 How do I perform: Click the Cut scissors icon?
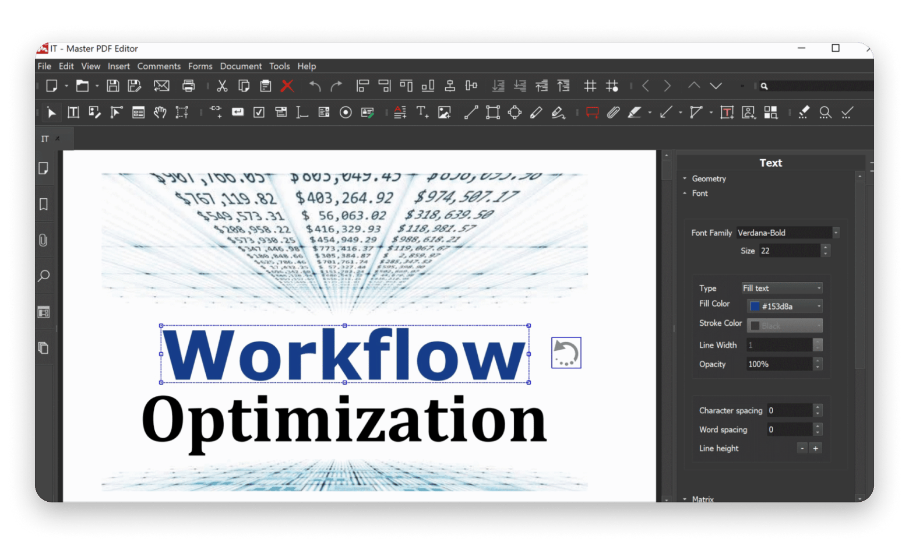click(222, 86)
